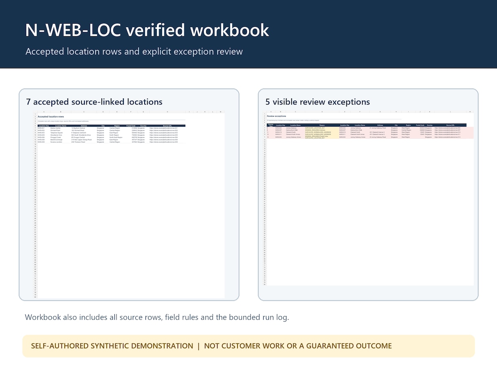Image resolution: width=497 pixels, height=372 pixels.
Task: Select the DUPLICATE_LOCATION_KEY reason cell for Jurong Gateway
Action: pyautogui.click(x=314, y=128)
